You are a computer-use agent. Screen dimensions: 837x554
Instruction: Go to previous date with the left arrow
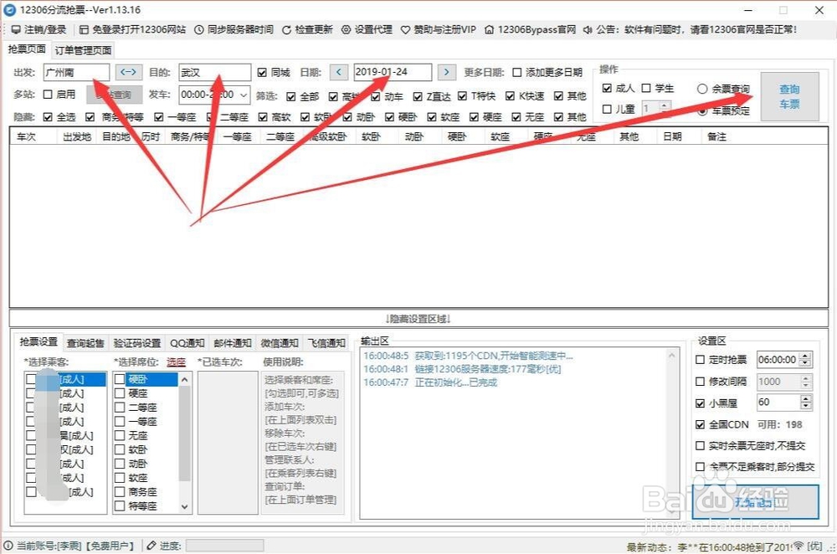pos(338,71)
